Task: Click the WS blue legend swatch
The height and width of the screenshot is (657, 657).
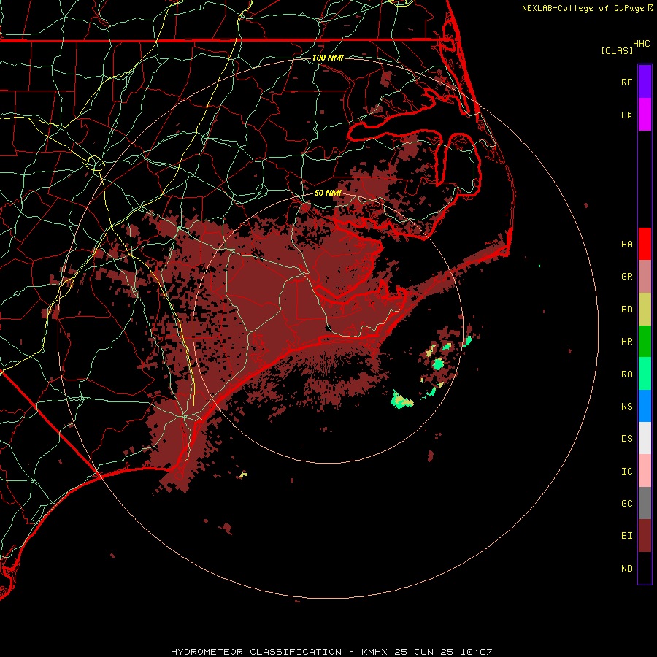Action: [645, 406]
